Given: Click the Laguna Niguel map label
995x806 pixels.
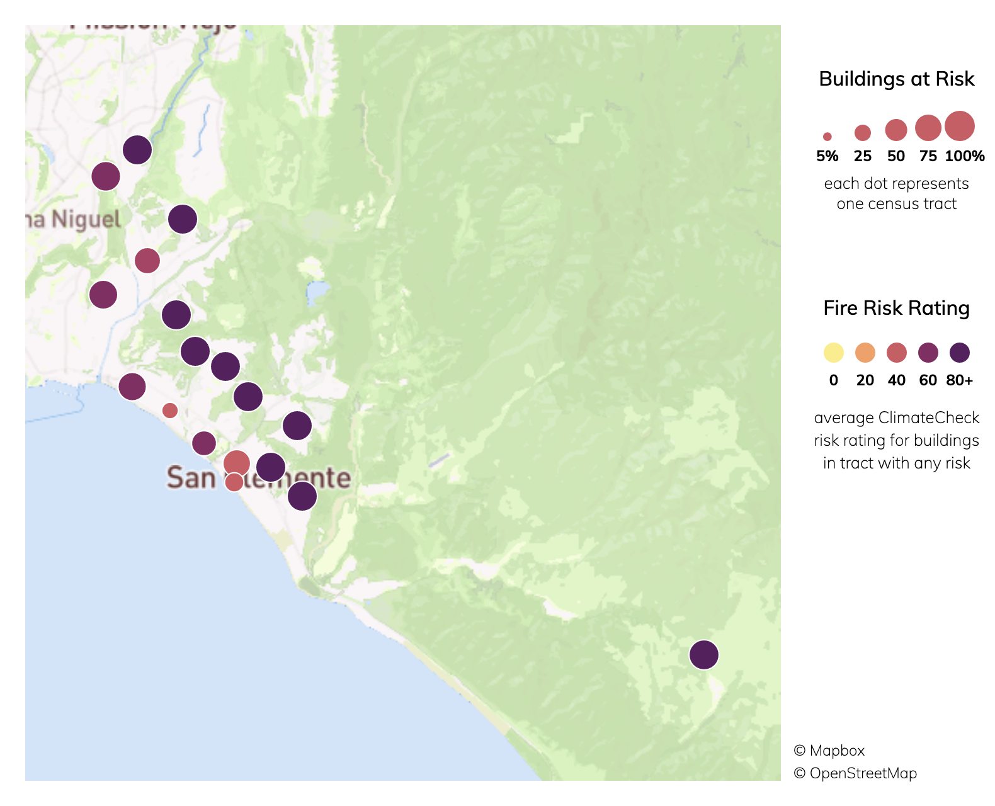Looking at the screenshot, I should click(x=73, y=219).
